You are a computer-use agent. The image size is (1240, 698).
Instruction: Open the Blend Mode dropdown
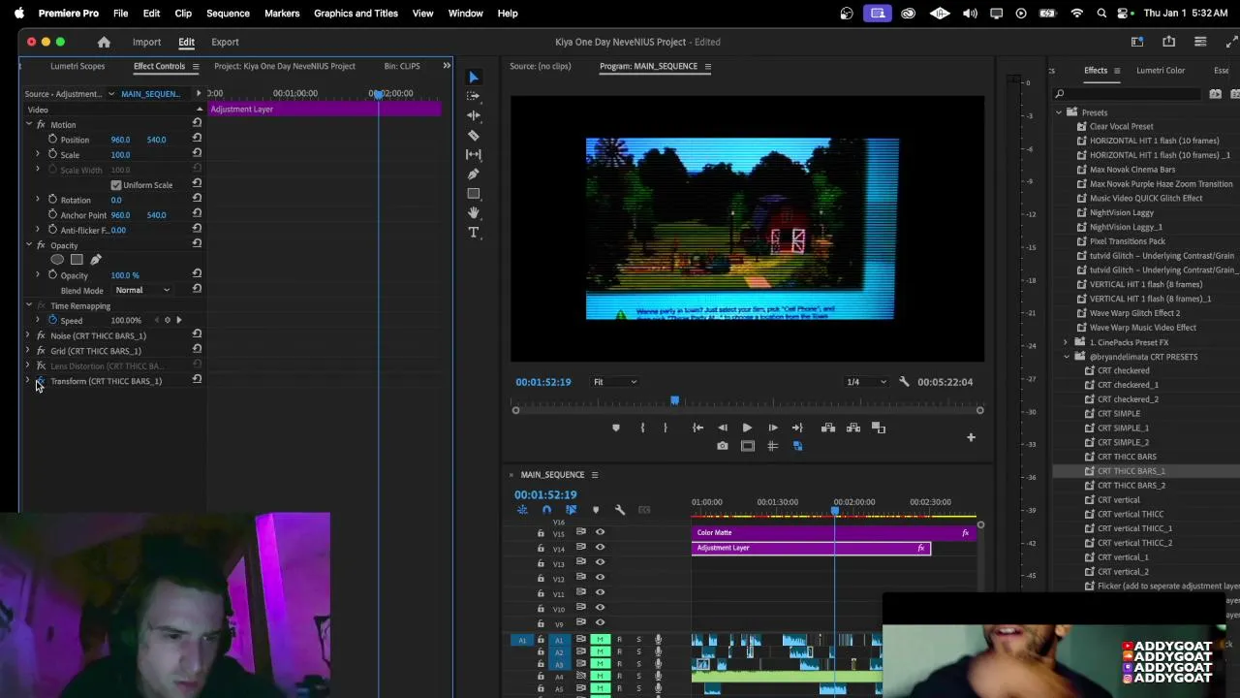tap(141, 290)
